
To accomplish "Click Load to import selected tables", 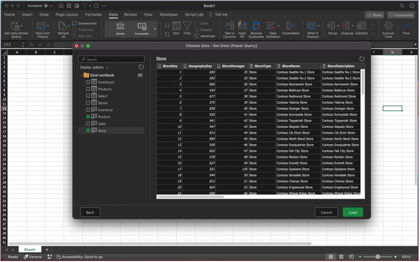I will (x=353, y=212).
